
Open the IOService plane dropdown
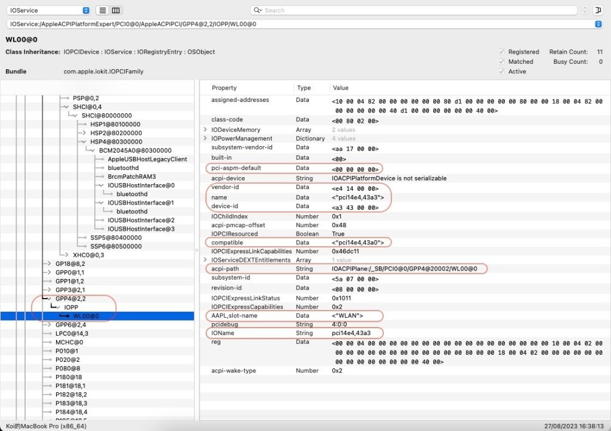coord(48,11)
